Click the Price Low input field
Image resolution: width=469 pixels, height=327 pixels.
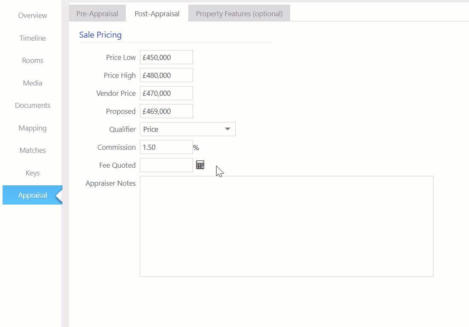coord(166,57)
